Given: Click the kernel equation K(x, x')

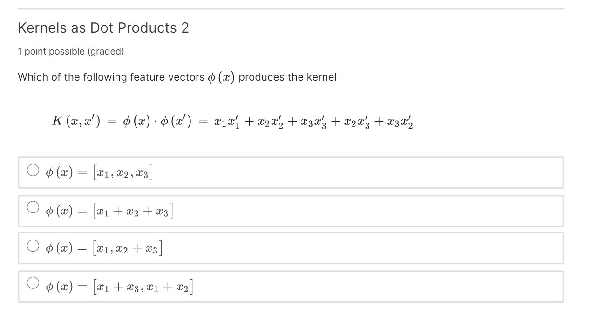Looking at the screenshot, I should click(233, 120).
